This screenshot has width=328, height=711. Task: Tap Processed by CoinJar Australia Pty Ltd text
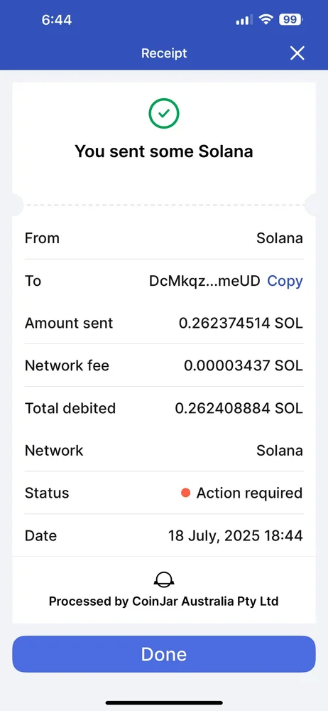tap(163, 602)
